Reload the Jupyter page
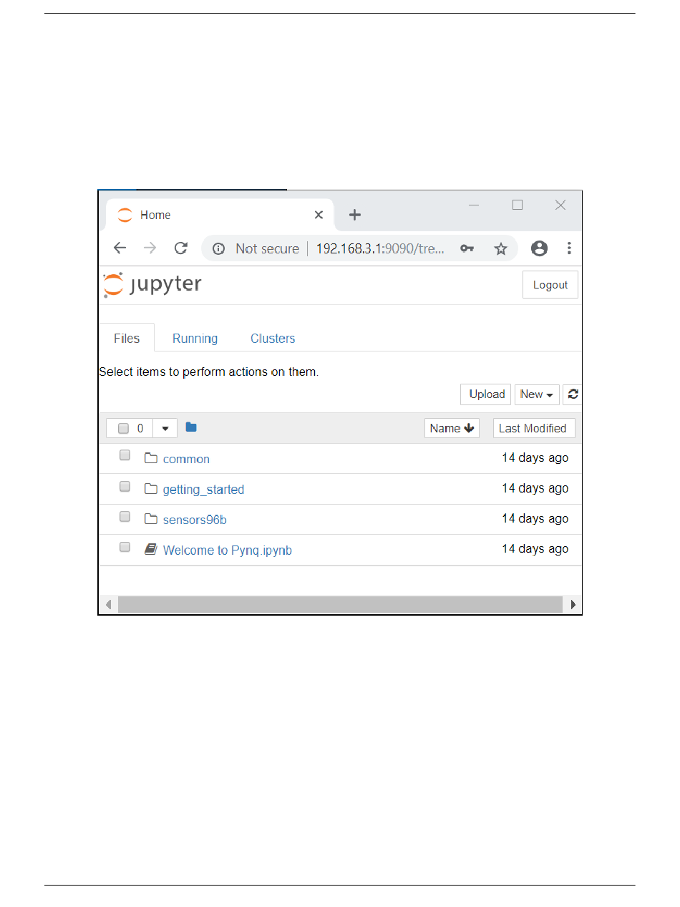The image size is (680, 907). (x=181, y=248)
